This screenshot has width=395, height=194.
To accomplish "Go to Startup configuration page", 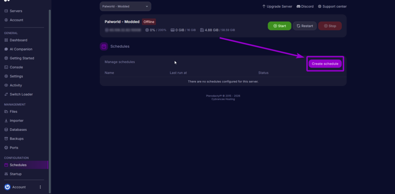I will pyautogui.click(x=15, y=174).
